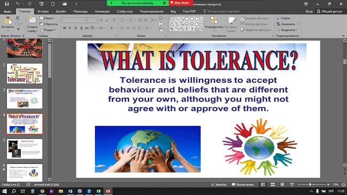Image resolution: width=347 pixels, height=195 pixels.
Task: Open Chrome from the taskbar
Action: pos(42,191)
